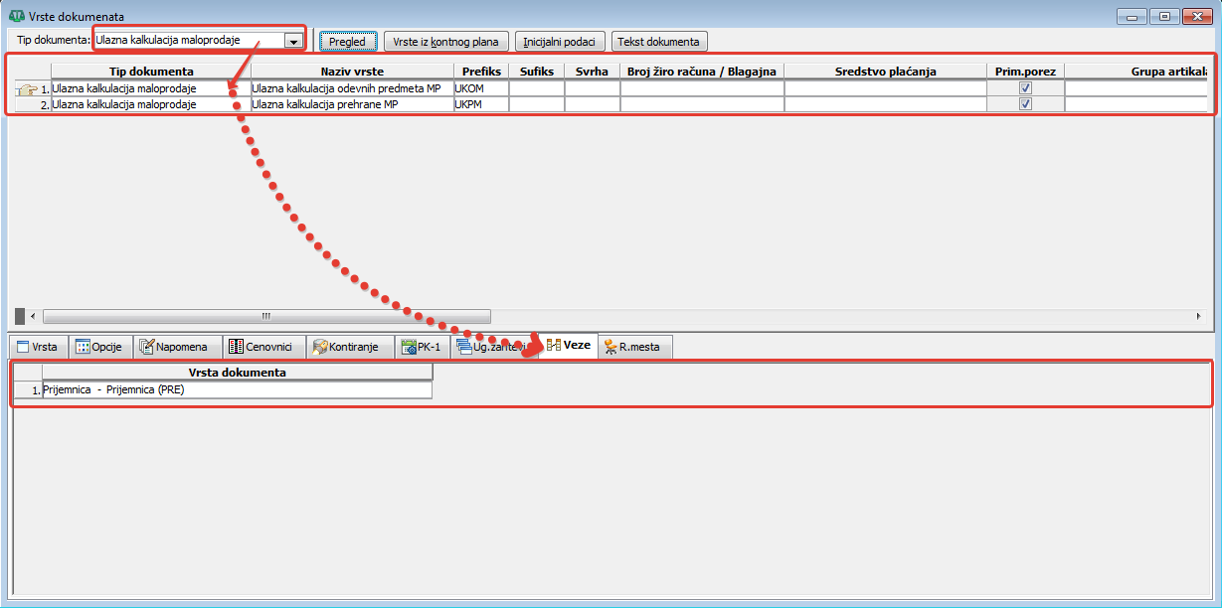
Task: Open the Tip dokumenta dropdown arrow
Action: [292, 41]
